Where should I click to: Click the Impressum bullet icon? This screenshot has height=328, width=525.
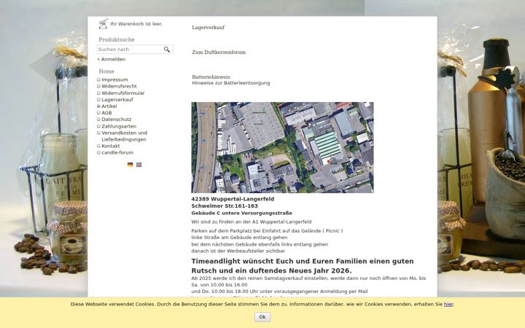98,79
